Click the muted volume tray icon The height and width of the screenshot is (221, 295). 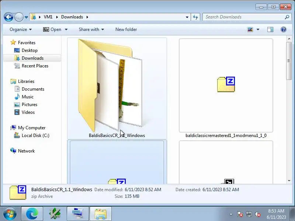(x=257, y=214)
